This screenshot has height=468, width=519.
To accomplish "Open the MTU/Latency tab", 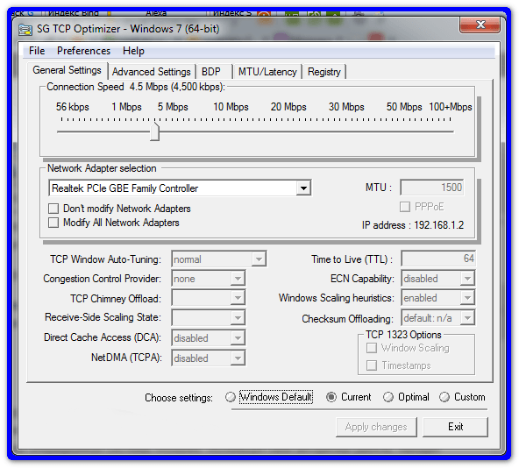I will point(267,72).
